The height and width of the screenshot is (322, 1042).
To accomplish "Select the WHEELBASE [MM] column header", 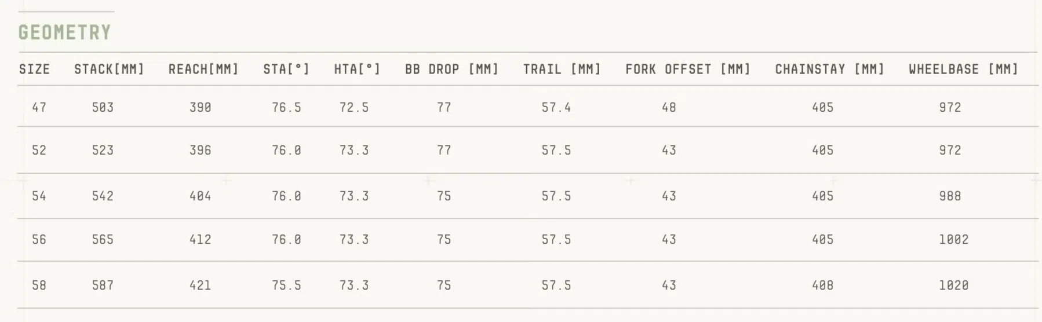I will (963, 69).
